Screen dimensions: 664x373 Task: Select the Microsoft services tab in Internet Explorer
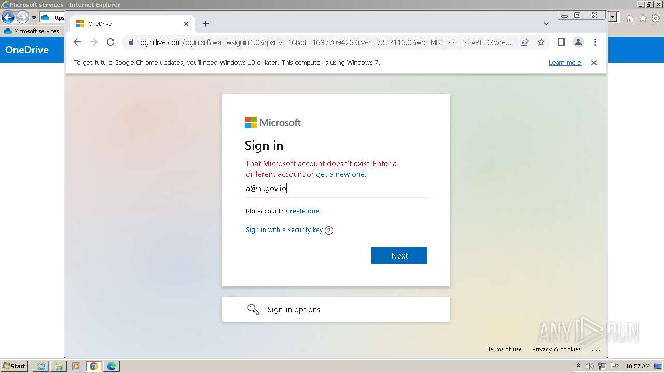pos(32,31)
